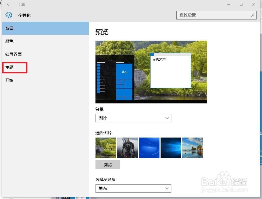Click the 浏览 browse button
The image size is (262, 199).
point(108,165)
